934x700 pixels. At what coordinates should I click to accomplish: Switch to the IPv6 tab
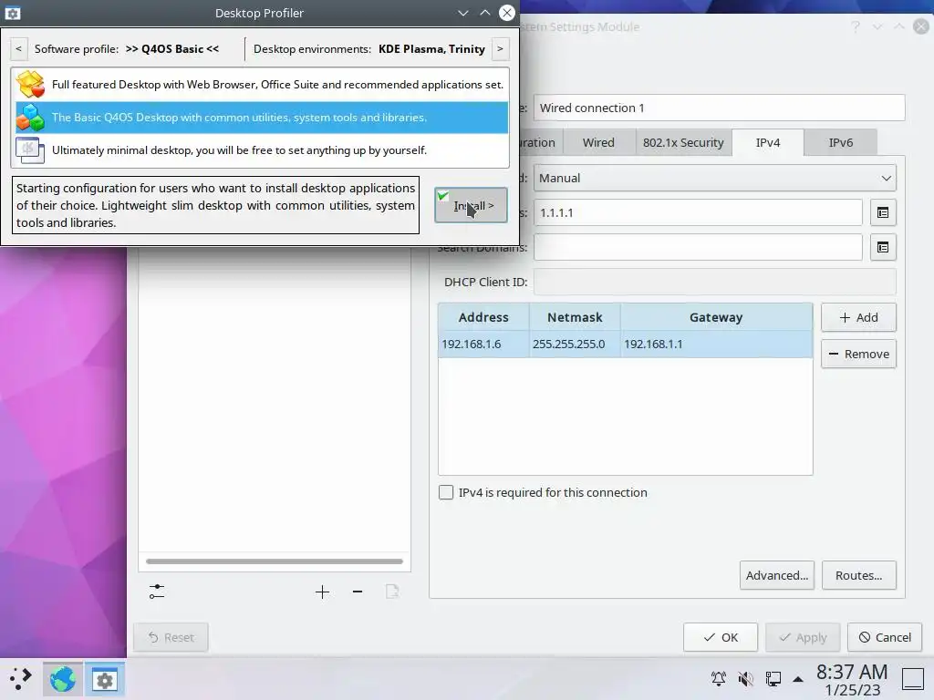840,143
